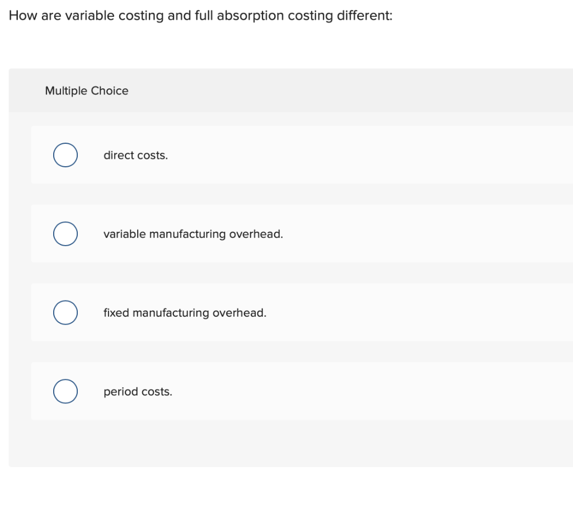Select the radio button for fixed manufacturing overhead
The height and width of the screenshot is (531, 573).
[65, 313]
